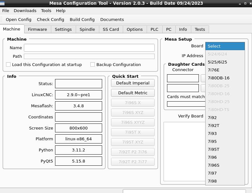
Task: Select 7i98 from the board list
Action: tap(225, 181)
